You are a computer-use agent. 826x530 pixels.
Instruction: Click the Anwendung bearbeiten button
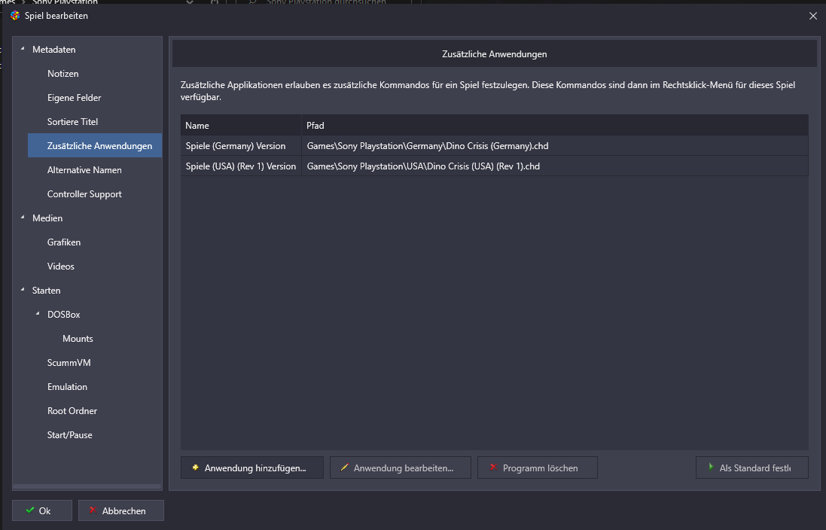pyautogui.click(x=401, y=468)
